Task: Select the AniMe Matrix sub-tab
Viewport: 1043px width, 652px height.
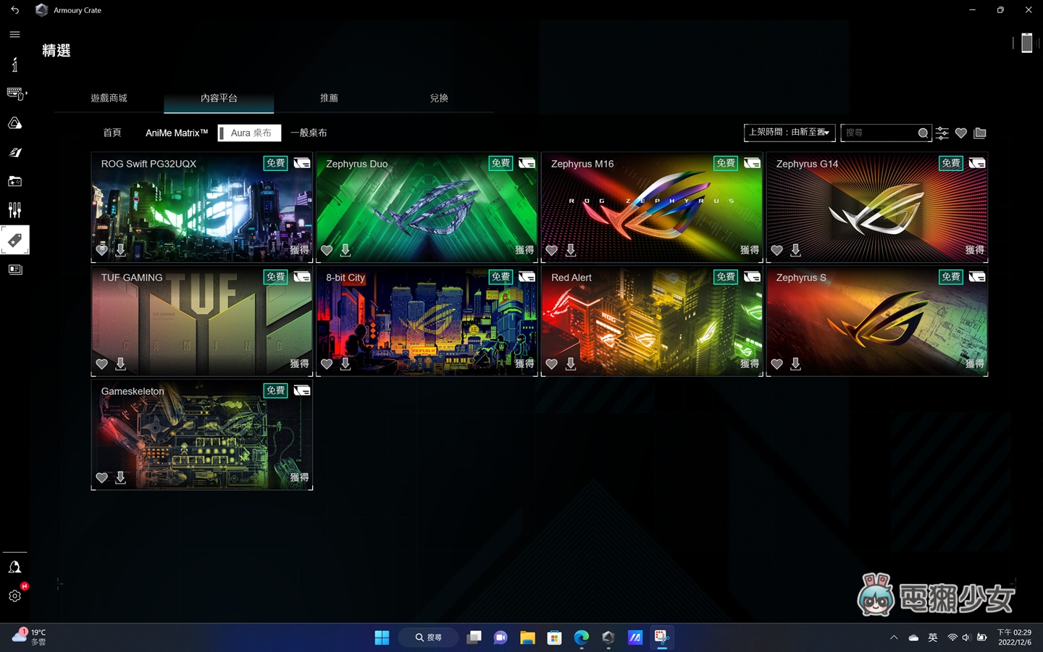Action: coord(176,133)
